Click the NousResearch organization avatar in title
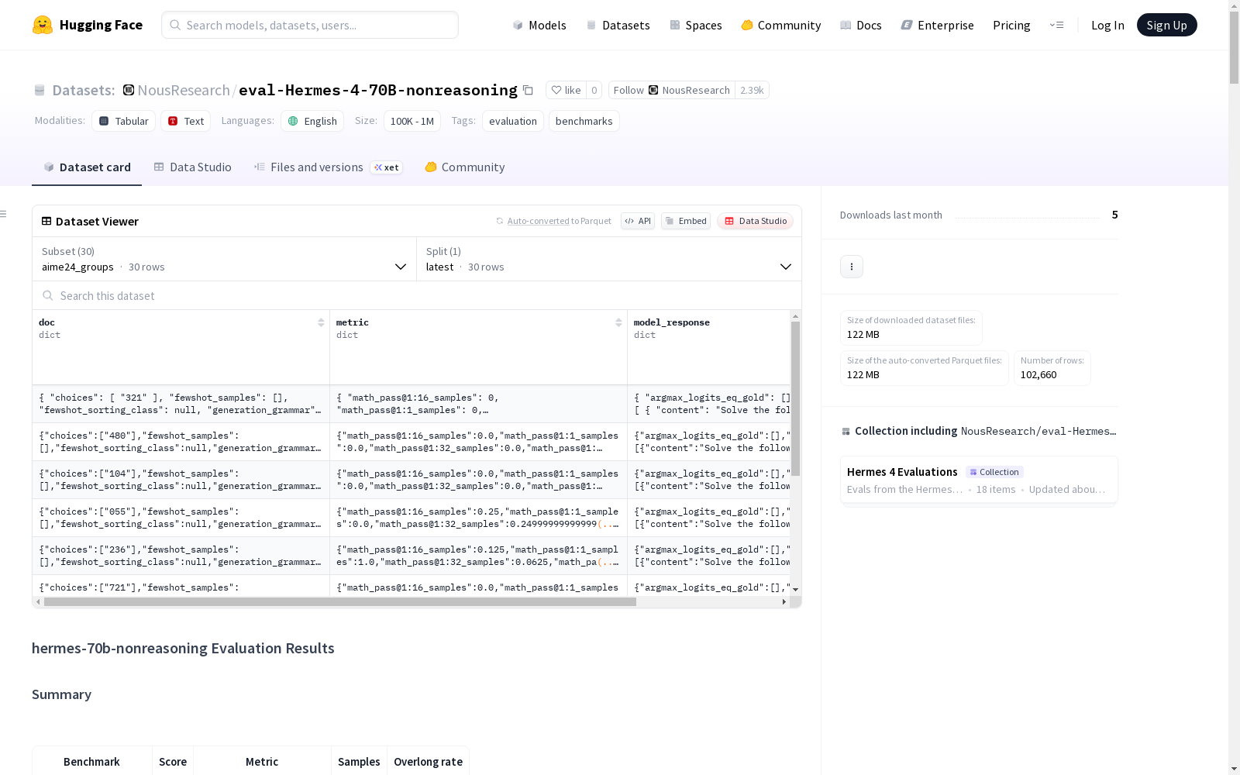This screenshot has width=1240, height=775. point(129,90)
